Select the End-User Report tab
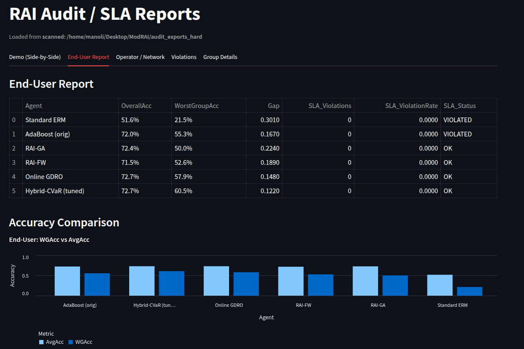Viewport: 524px width, 349px height. coord(88,57)
